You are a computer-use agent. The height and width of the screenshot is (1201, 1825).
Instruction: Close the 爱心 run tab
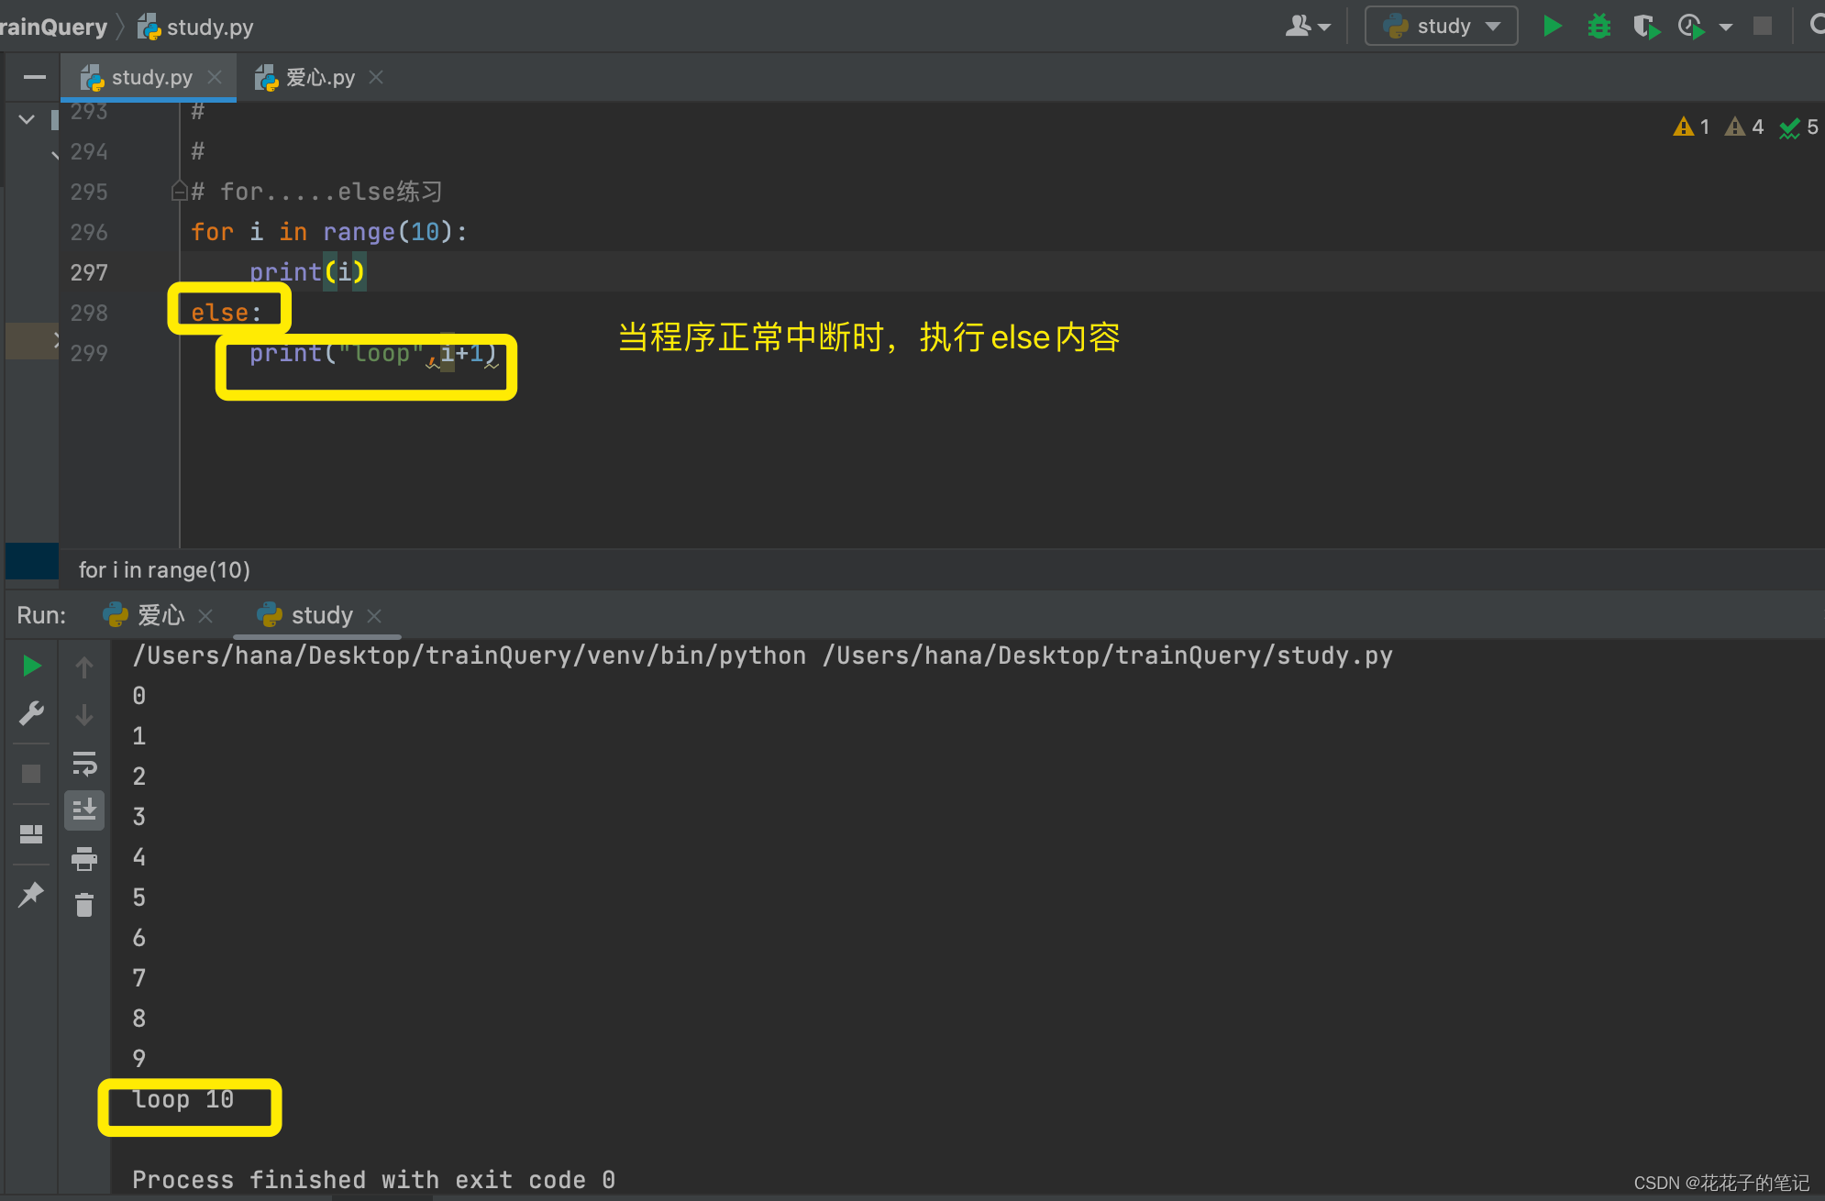[x=206, y=616]
